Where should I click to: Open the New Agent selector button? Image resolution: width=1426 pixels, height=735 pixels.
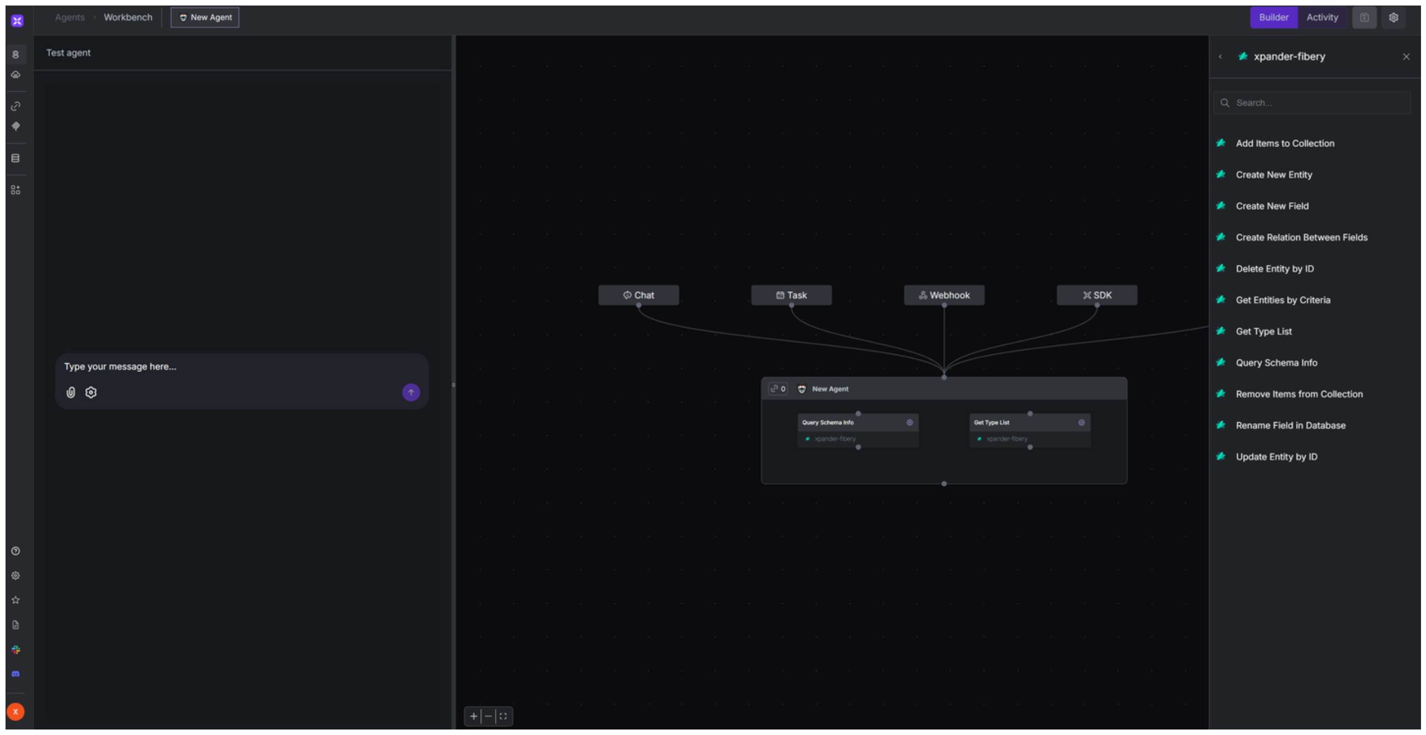205,18
